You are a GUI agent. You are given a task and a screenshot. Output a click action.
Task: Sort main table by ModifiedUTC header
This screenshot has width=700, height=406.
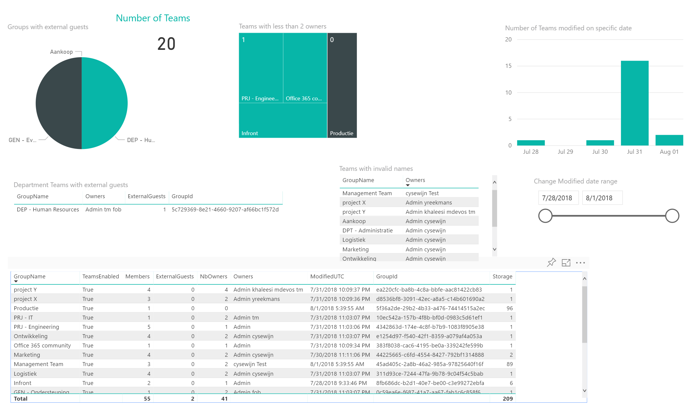pos(327,276)
